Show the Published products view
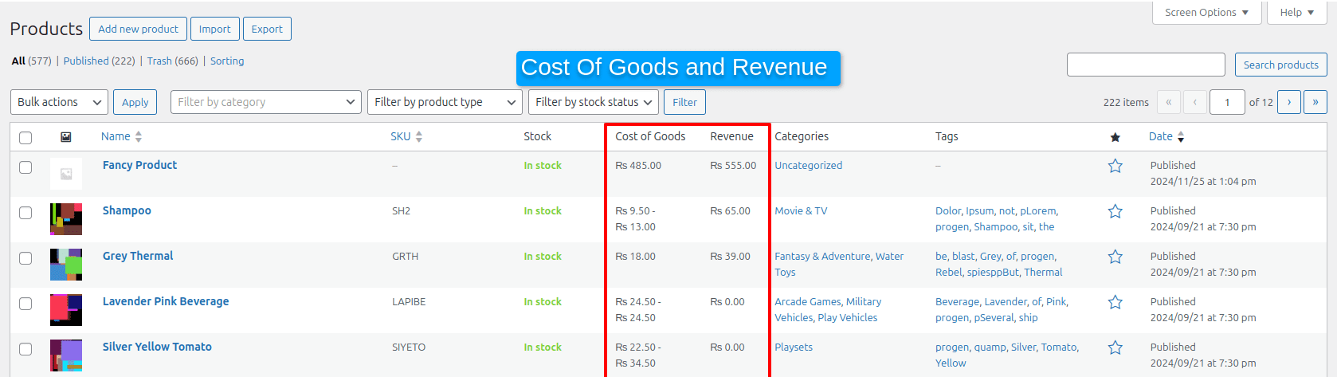The image size is (1337, 377). 87,61
